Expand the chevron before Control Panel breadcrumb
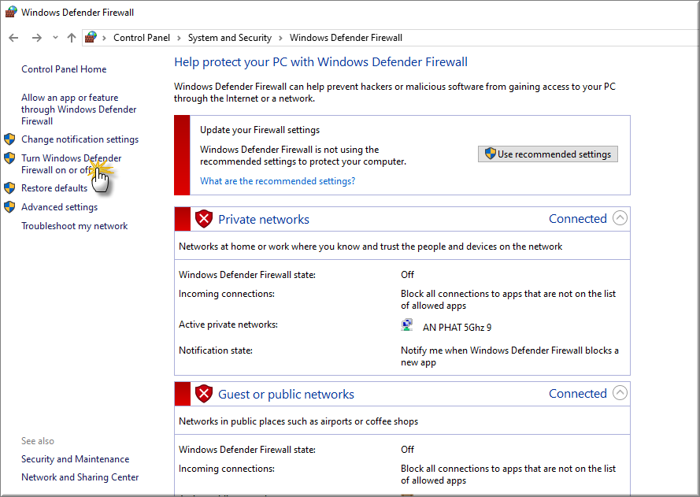Image resolution: width=700 pixels, height=497 pixels. pyautogui.click(x=104, y=38)
